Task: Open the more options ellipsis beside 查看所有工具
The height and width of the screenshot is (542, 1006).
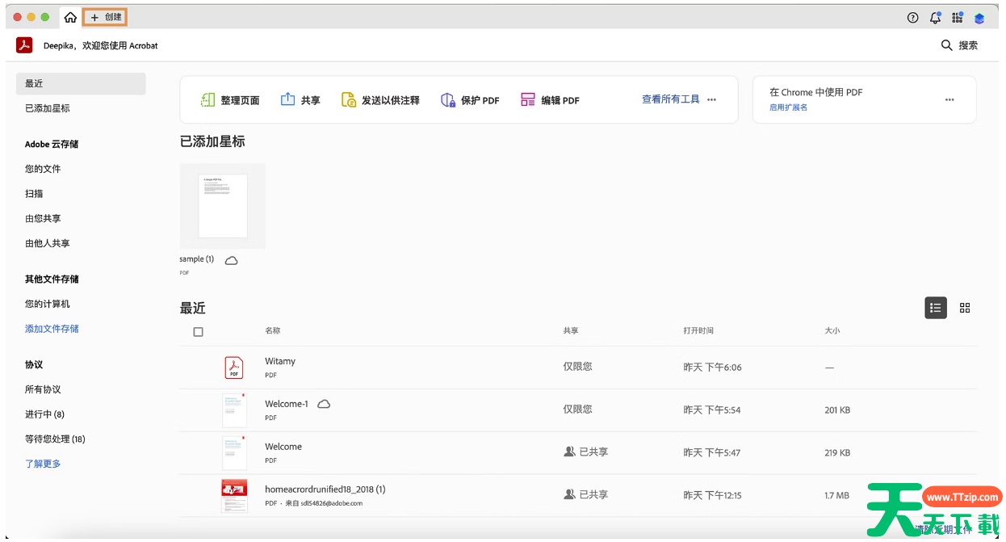Action: [x=711, y=99]
